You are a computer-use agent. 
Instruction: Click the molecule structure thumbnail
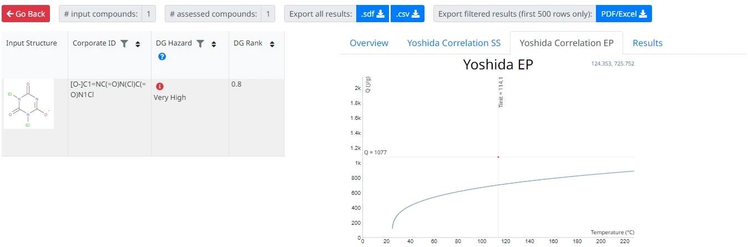29,104
